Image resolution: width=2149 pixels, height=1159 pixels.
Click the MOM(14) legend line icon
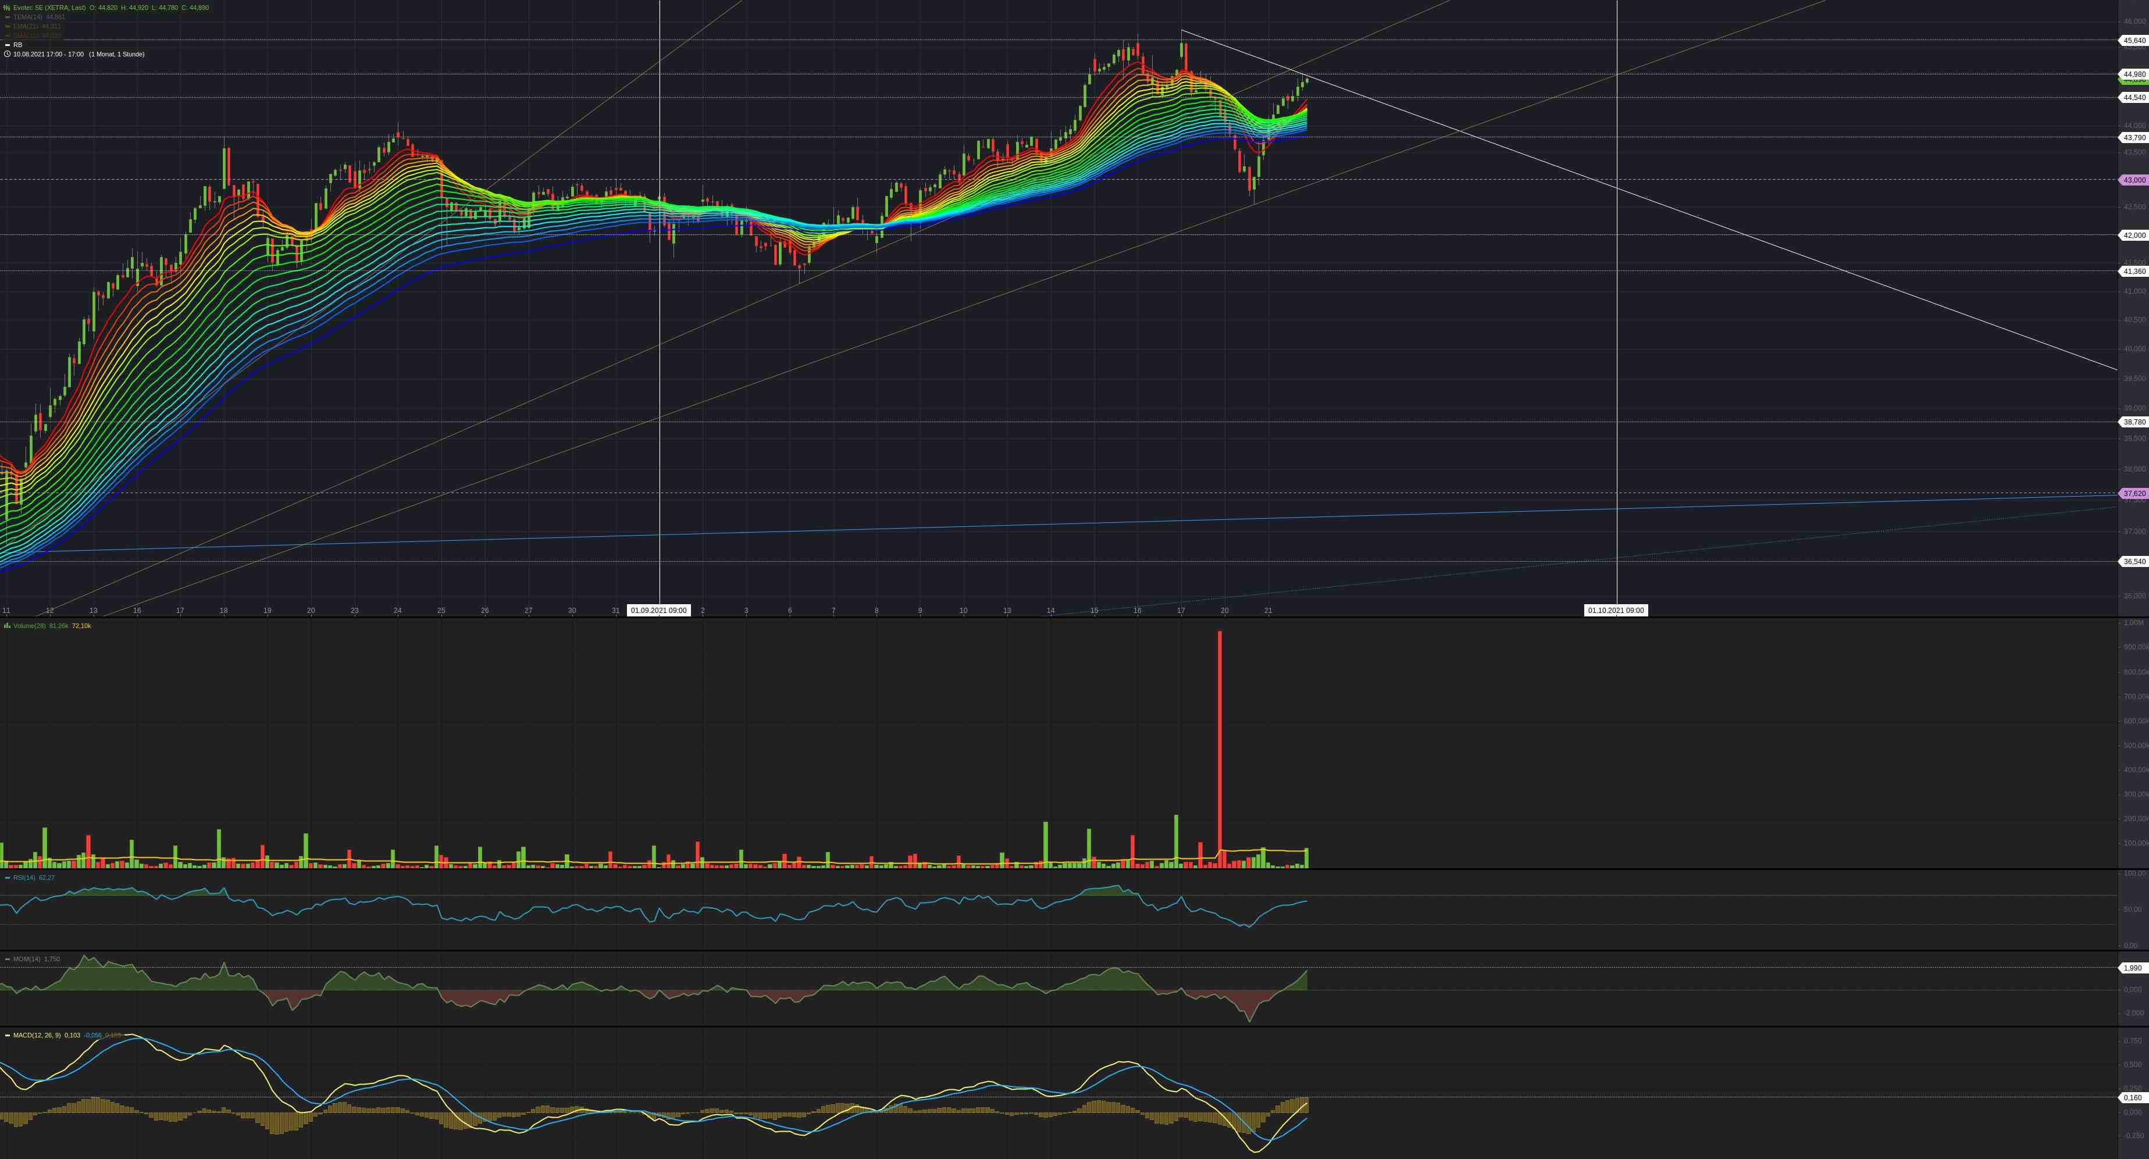point(8,959)
